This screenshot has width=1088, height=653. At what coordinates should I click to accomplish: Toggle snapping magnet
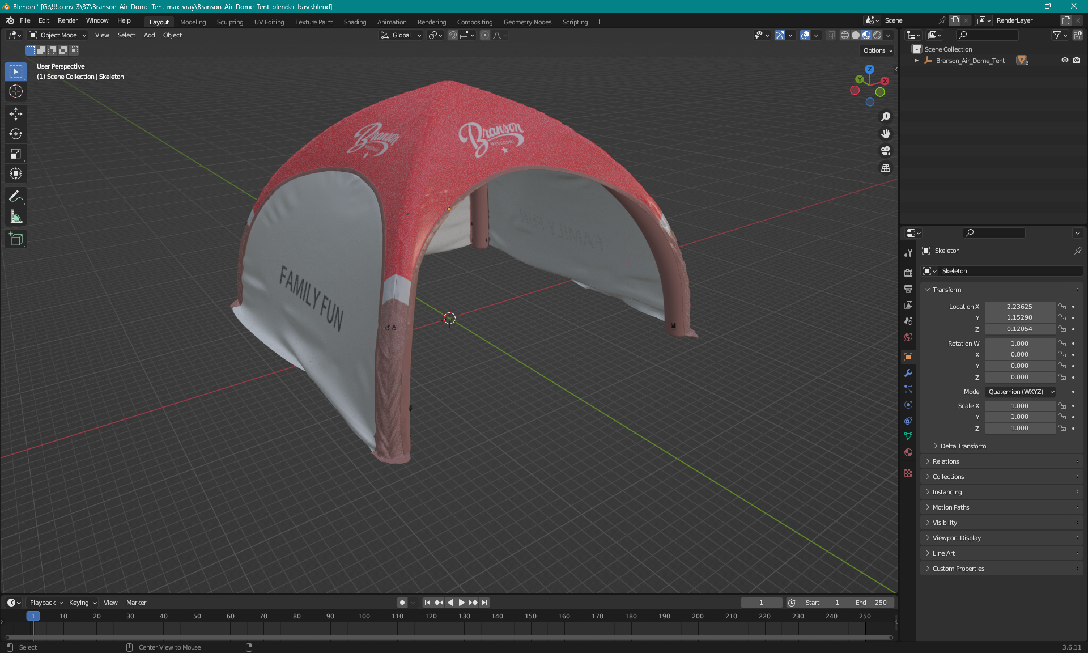tap(452, 35)
